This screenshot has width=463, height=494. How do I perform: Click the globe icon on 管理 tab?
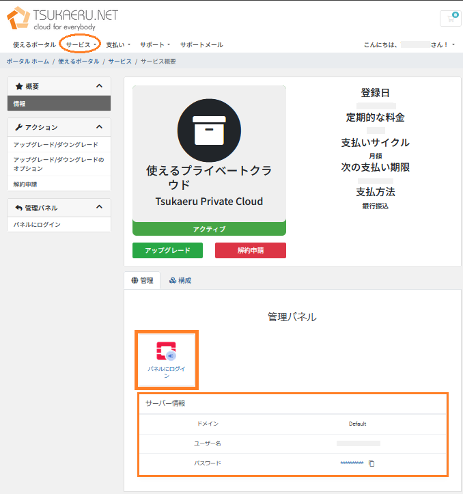[135, 280]
